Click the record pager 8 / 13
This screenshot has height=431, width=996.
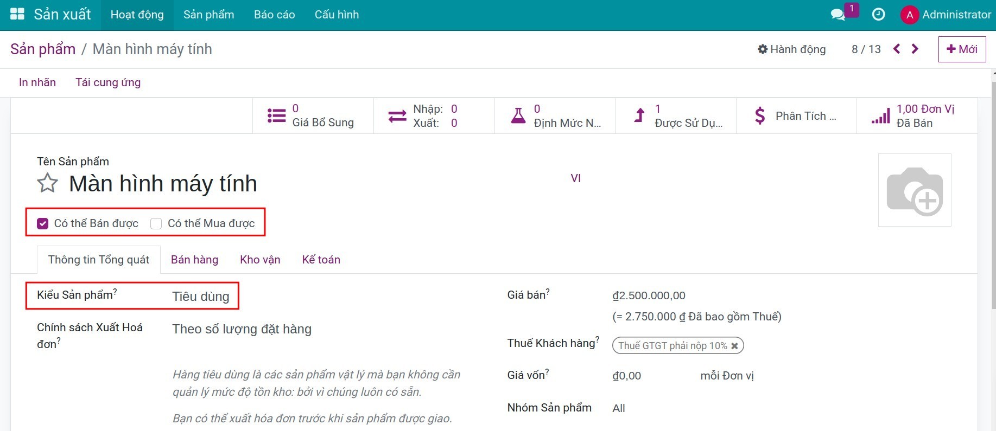pyautogui.click(x=866, y=49)
